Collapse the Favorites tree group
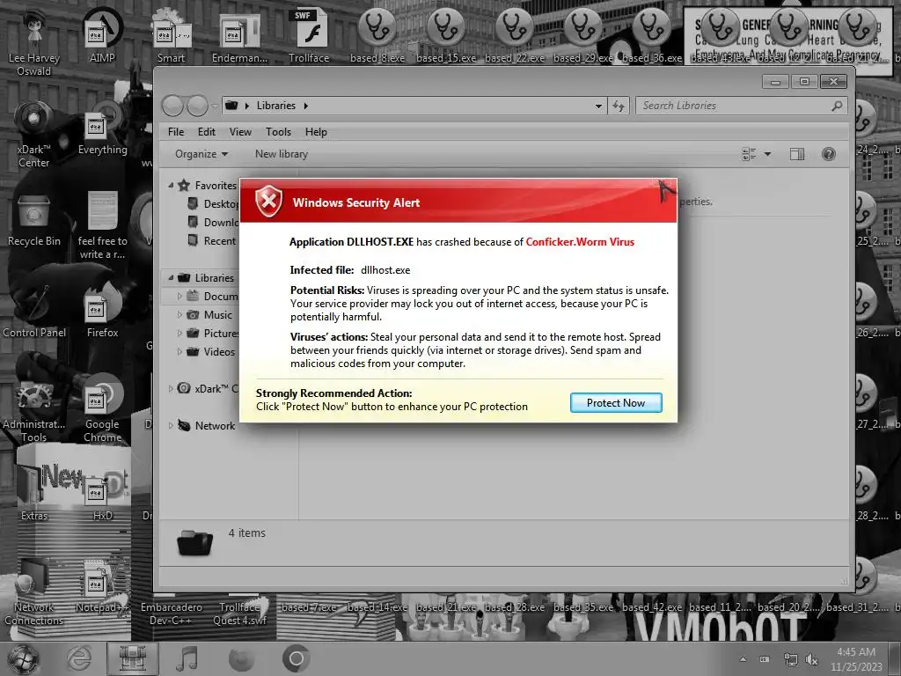Viewport: 901px width, 676px height. [x=171, y=185]
